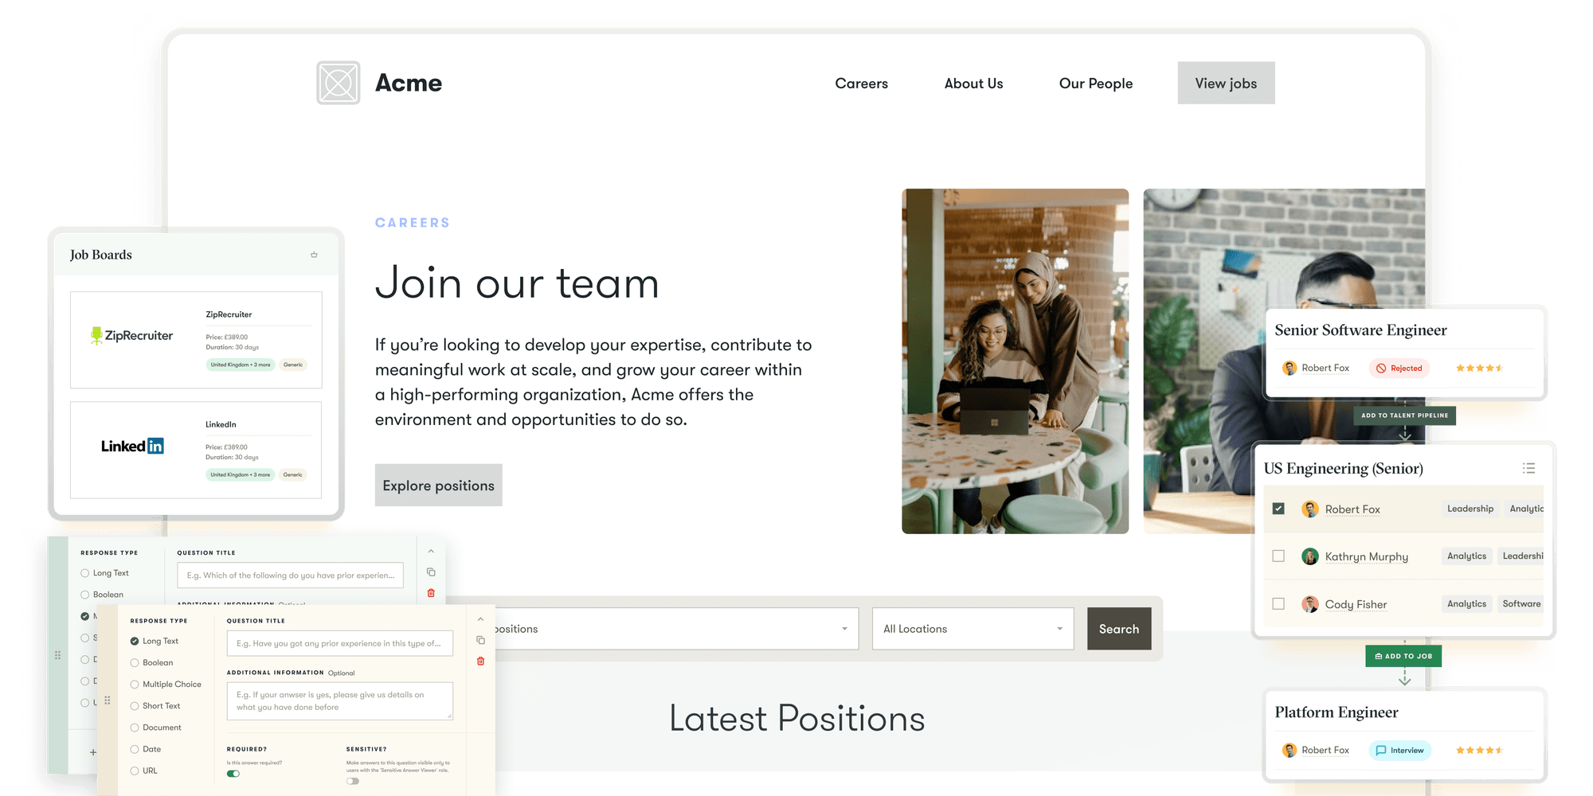The width and height of the screenshot is (1593, 796).
Task: Open the All Locations dropdown
Action: tap(973, 629)
